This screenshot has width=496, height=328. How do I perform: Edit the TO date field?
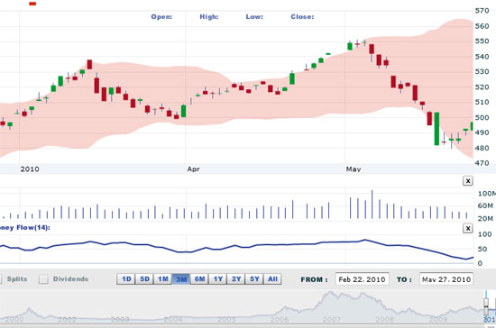[446, 279]
